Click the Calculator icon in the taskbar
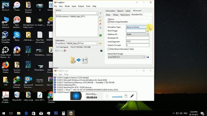This screenshot has height=116, width=207. pyautogui.click(x=63, y=113)
